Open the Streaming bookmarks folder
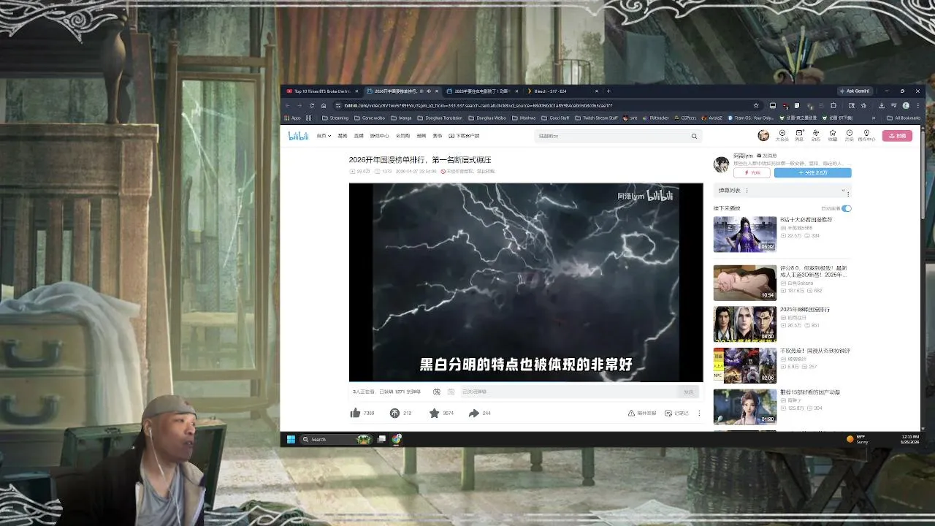935x526 pixels. click(x=335, y=118)
